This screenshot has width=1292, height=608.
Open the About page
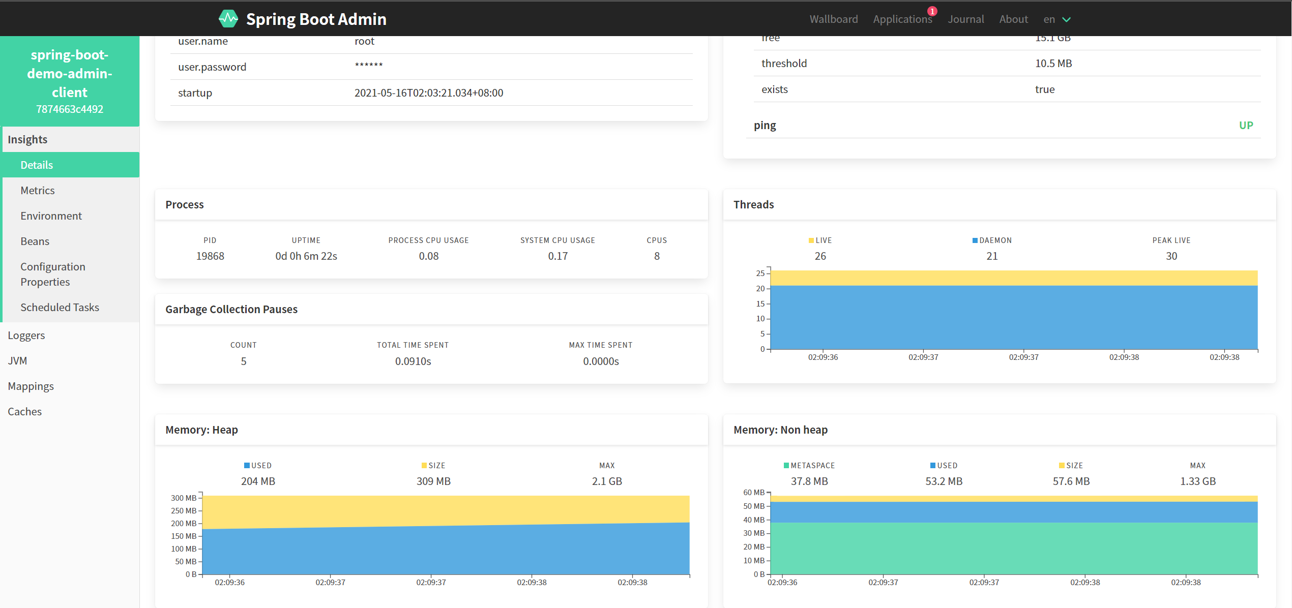coord(1013,19)
